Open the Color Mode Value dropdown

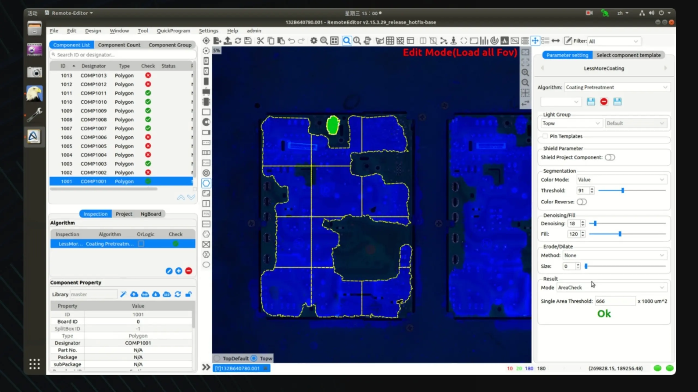[x=621, y=180]
